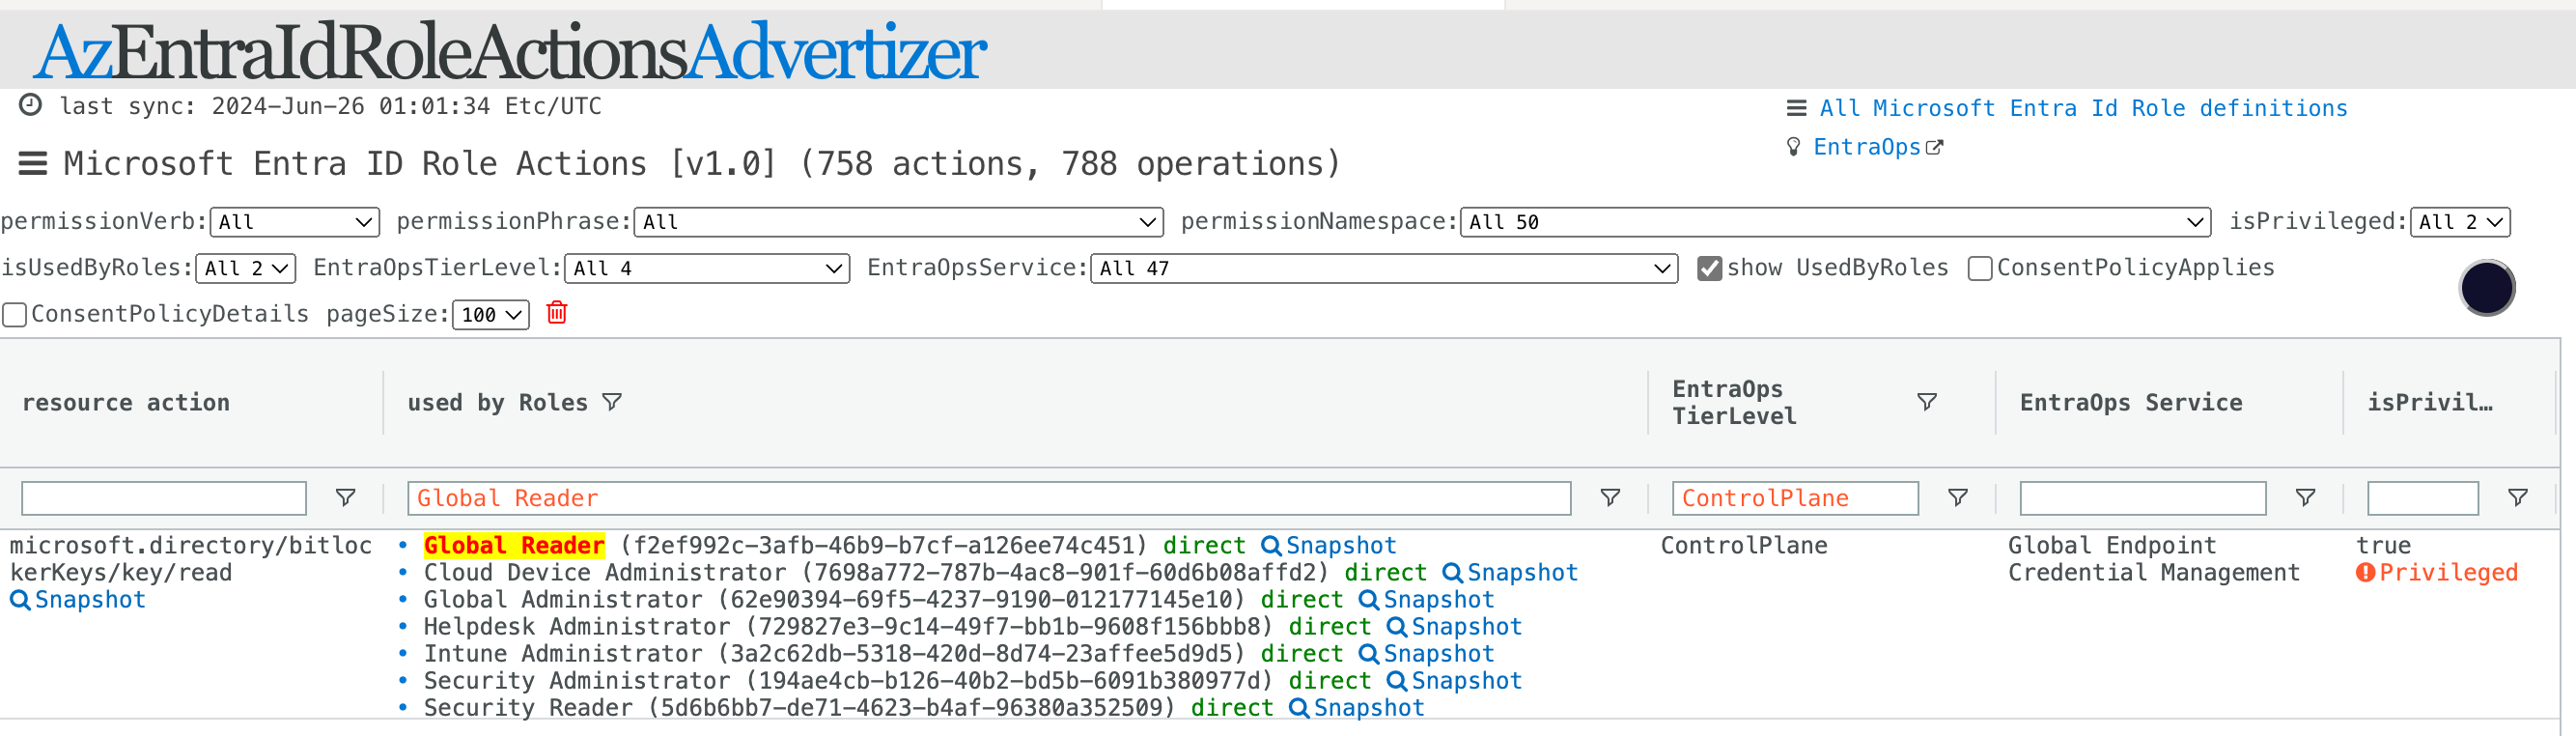
Task: Enable the ConsentPolicyDetails checkbox
Action: [x=14, y=315]
